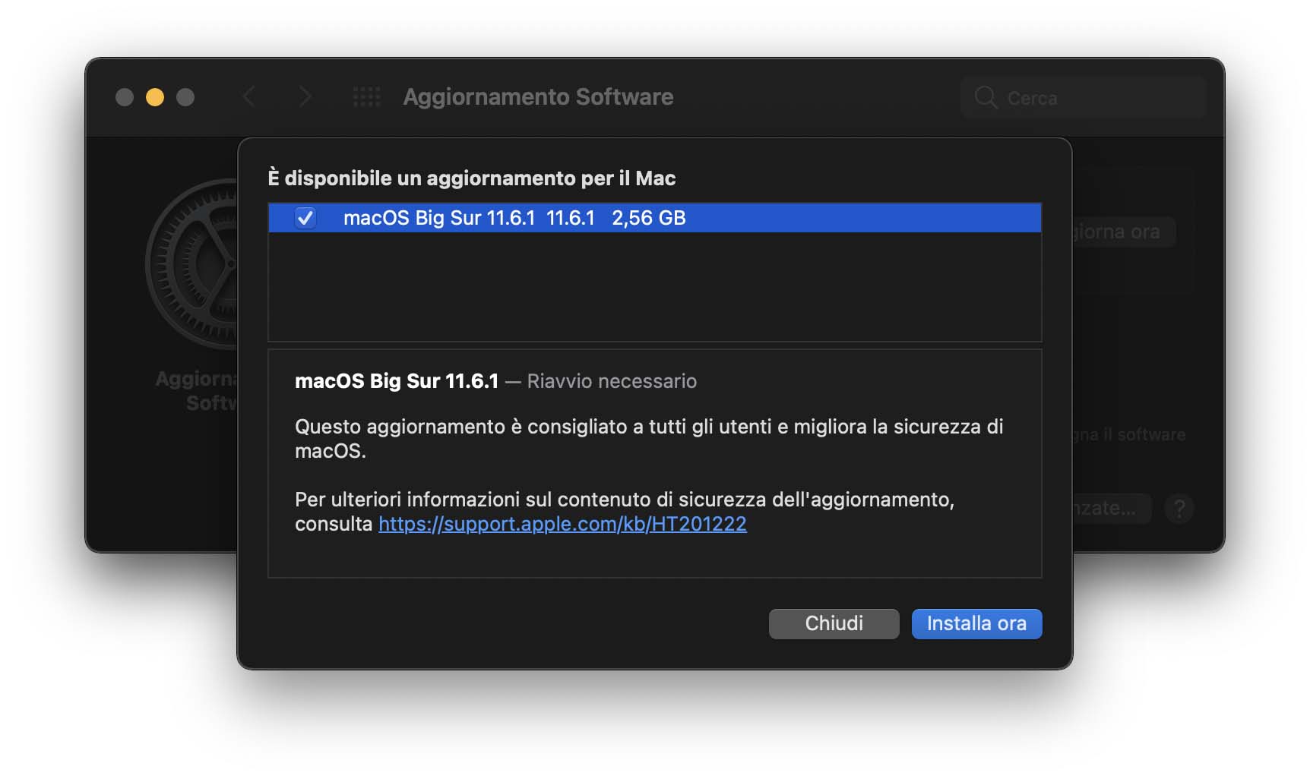Click the help question mark button
1310x782 pixels.
[x=1179, y=508]
